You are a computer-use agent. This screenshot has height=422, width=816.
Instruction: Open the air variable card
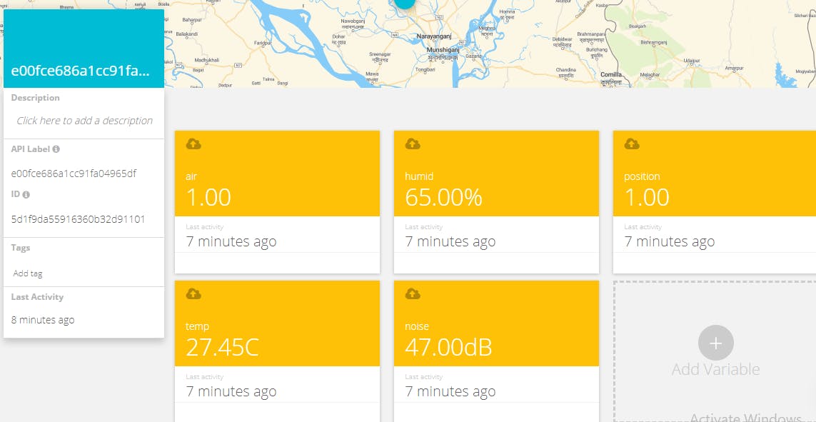click(x=277, y=202)
